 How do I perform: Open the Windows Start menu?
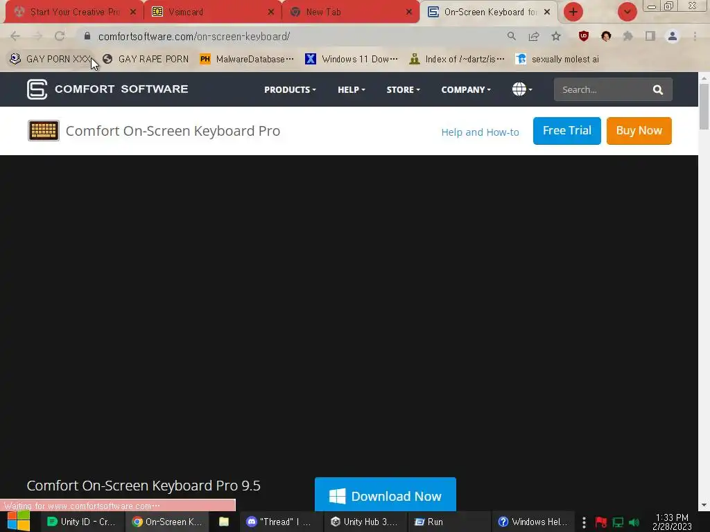[x=19, y=522]
